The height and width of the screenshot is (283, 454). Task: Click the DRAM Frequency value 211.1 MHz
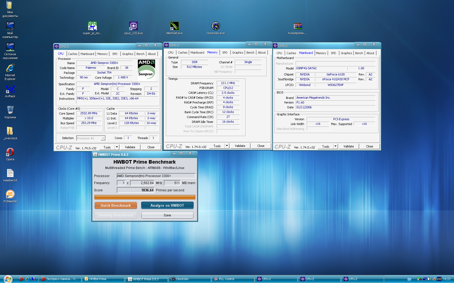click(x=228, y=83)
